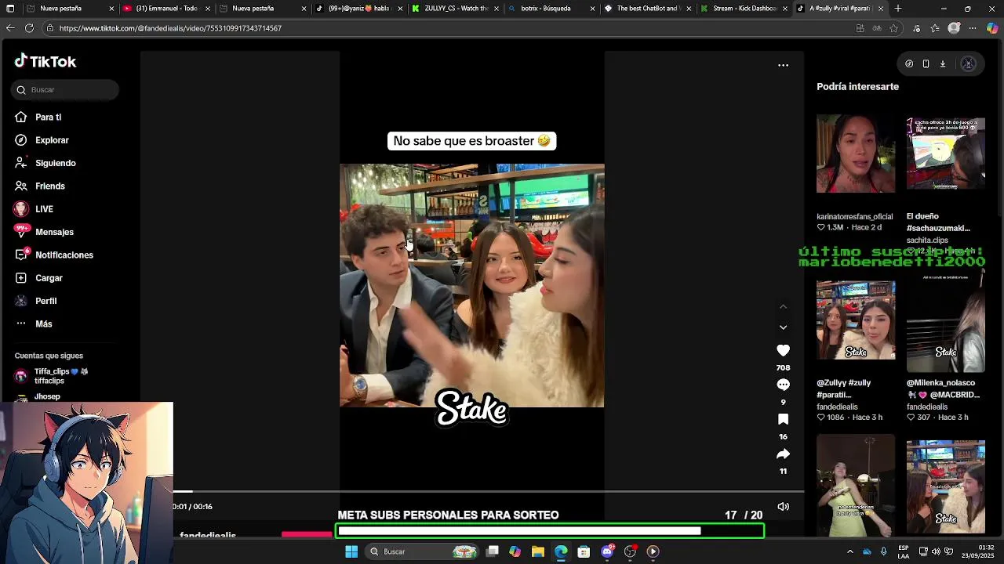Open @Milenka_nolasco suggested video thumbnail
1004x564 pixels.
tap(946, 321)
